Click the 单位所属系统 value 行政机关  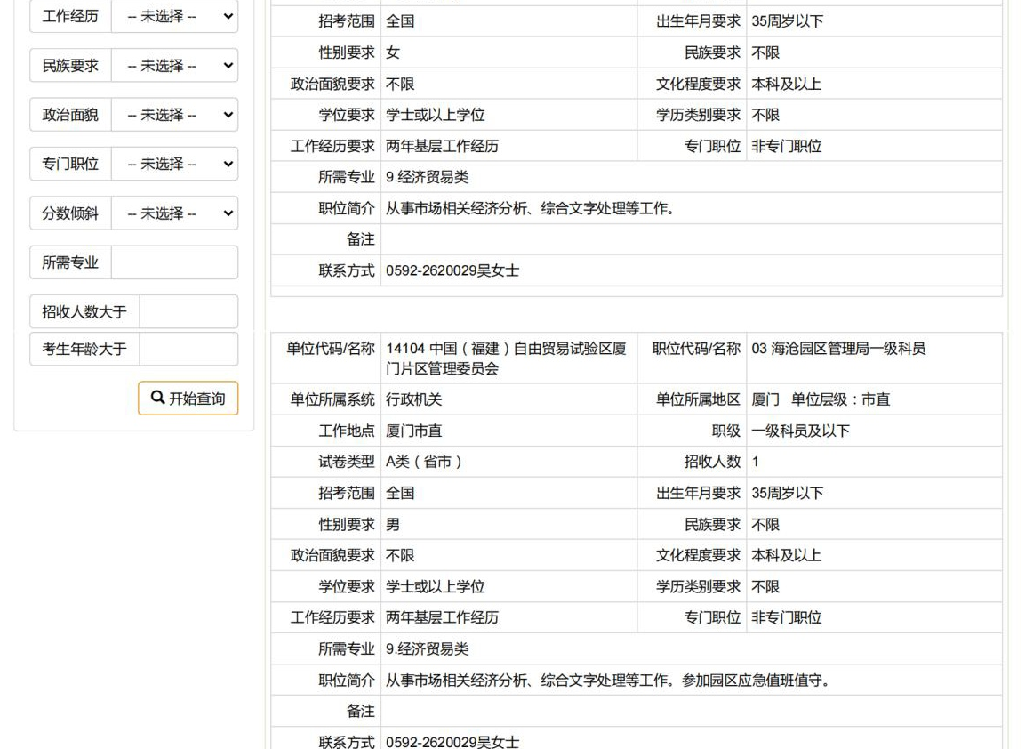413,399
